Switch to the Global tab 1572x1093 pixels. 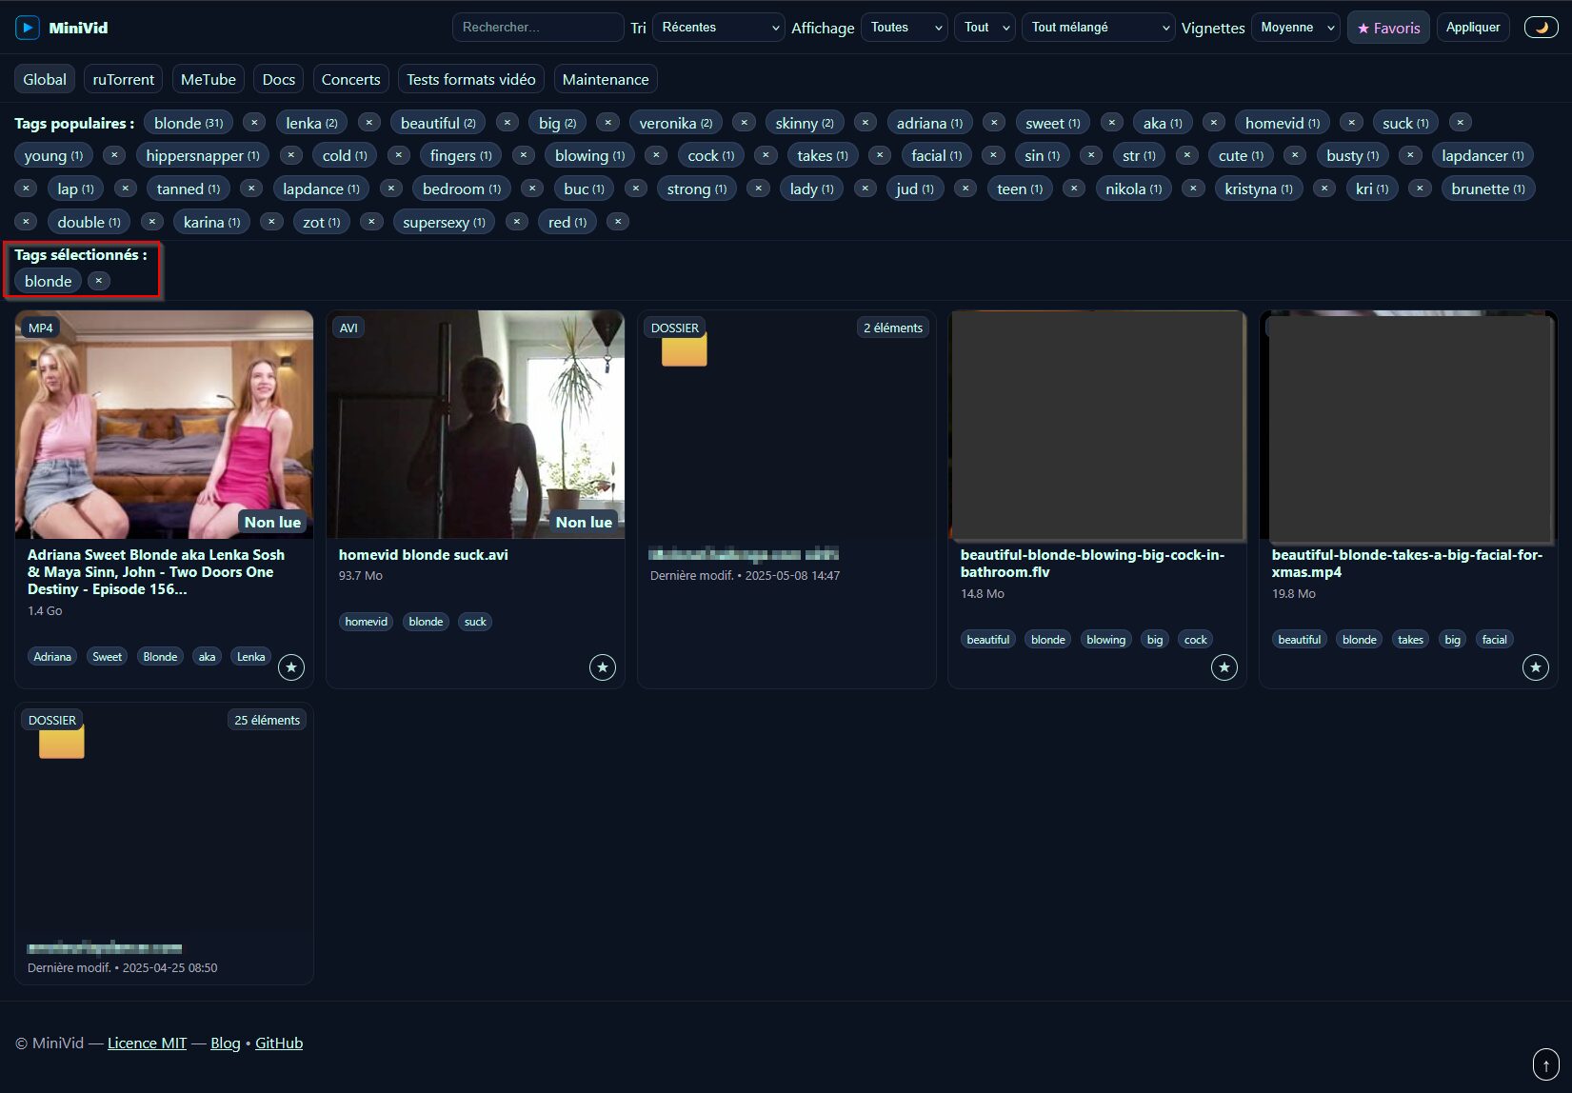coord(45,79)
